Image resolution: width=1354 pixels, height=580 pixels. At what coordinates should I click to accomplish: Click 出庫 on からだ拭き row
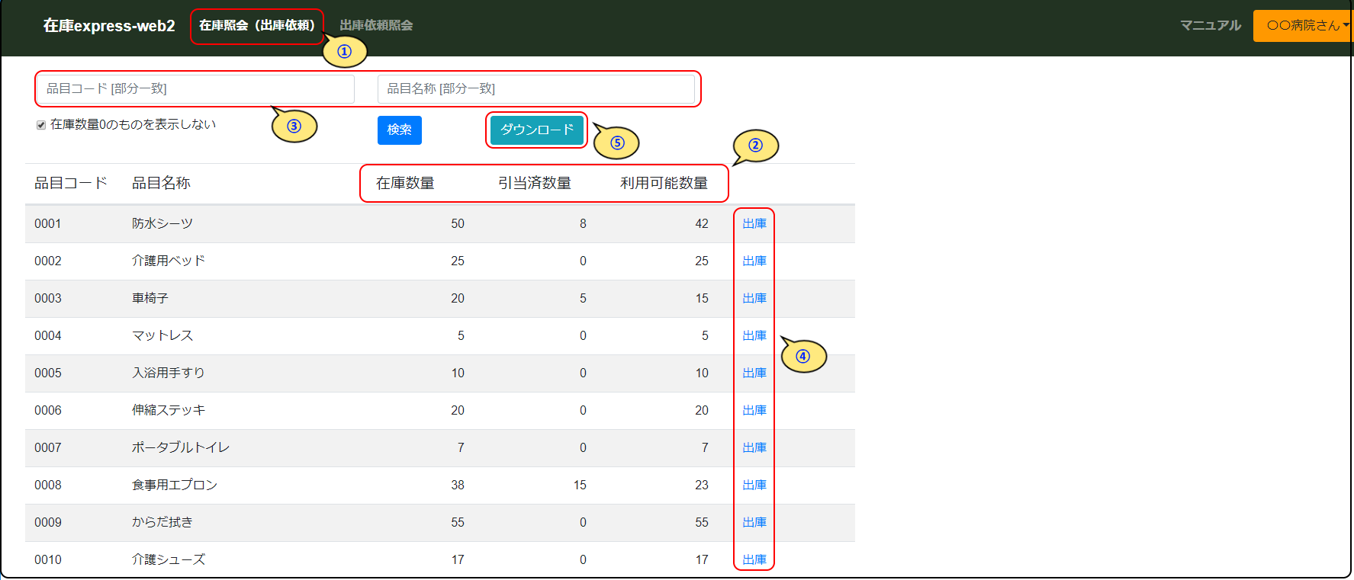[x=754, y=522]
